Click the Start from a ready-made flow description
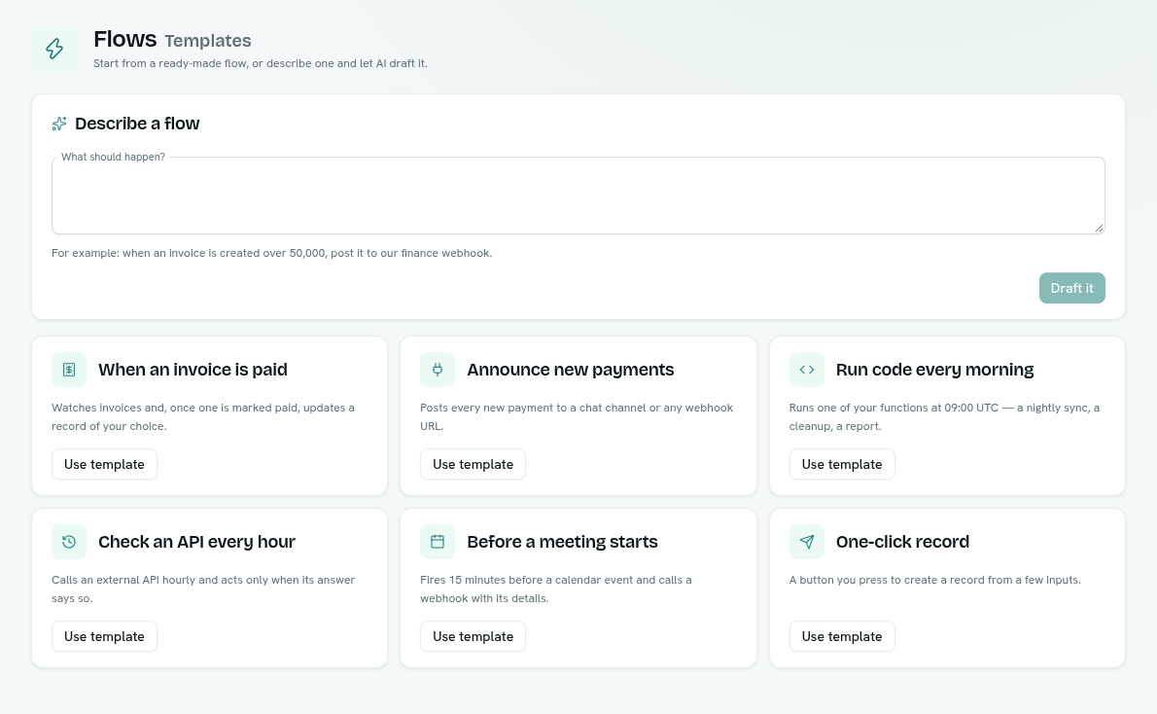This screenshot has height=714, width=1157. click(x=261, y=63)
